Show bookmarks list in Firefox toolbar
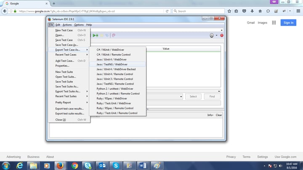This screenshot has width=303, height=170. pos(236,11)
